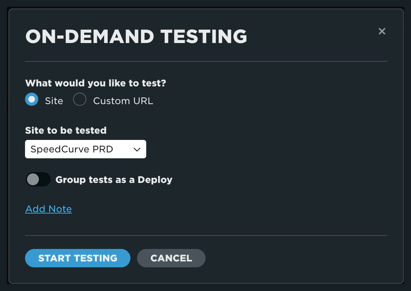
Task: Click the gray knob of the Deploy switch
Action: (x=33, y=180)
